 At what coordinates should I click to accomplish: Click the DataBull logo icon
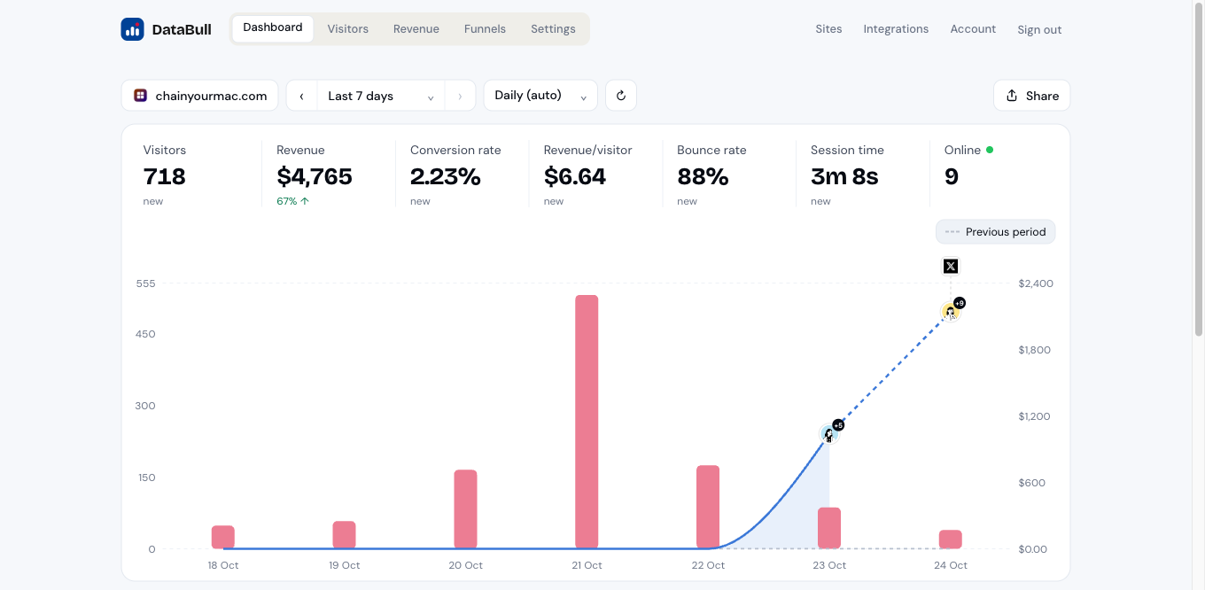(132, 29)
